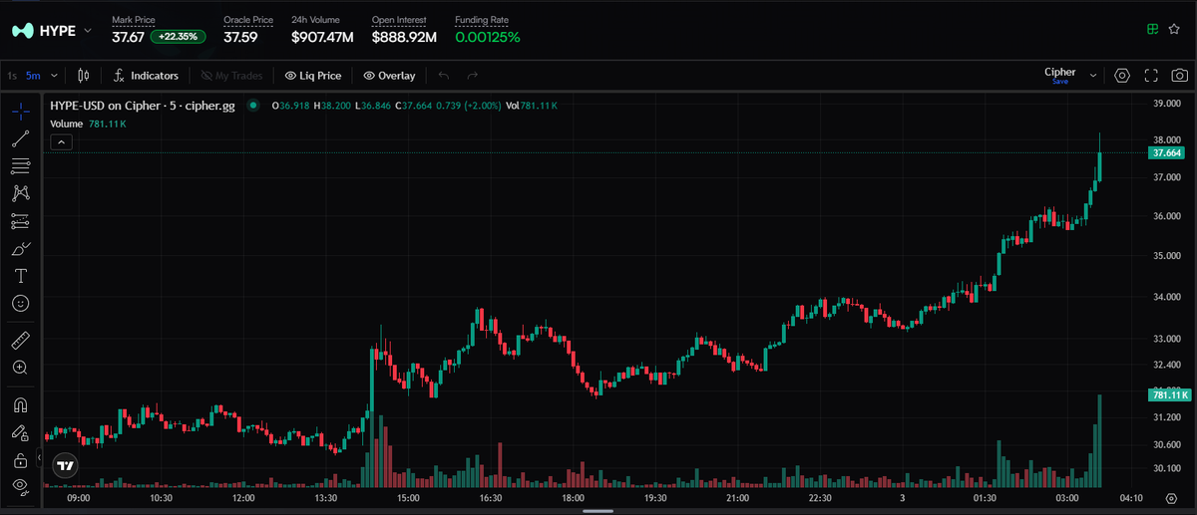Click the 37.664 current price label
This screenshot has height=515, width=1197.
pos(1166,153)
